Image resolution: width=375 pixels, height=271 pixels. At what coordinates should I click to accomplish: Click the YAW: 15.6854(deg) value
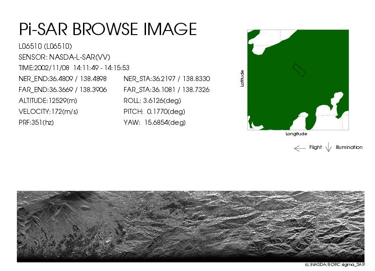pyautogui.click(x=155, y=123)
